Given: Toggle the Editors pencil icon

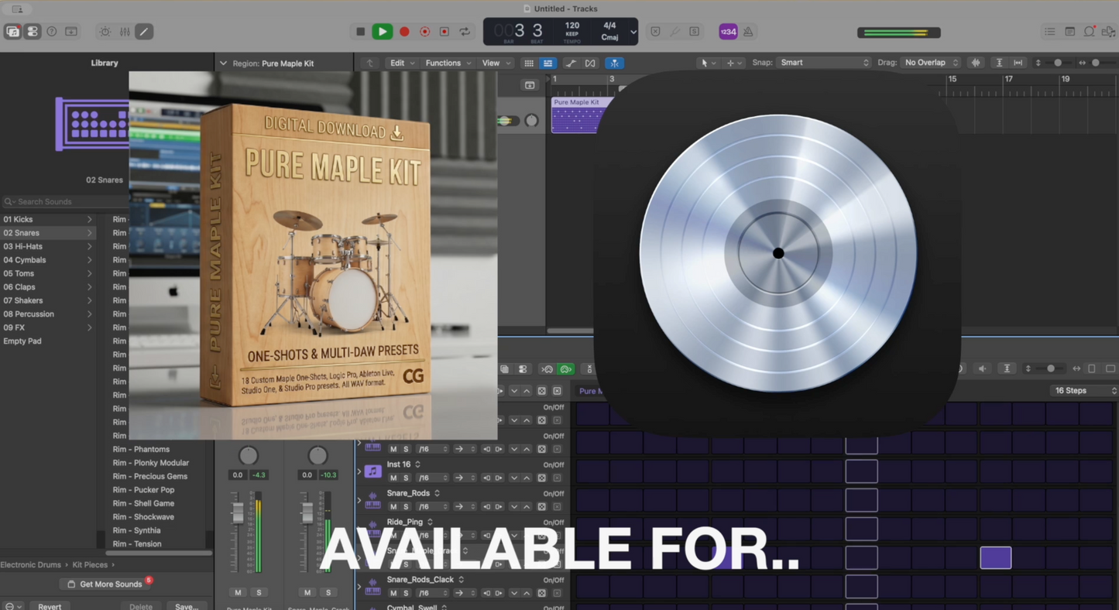Looking at the screenshot, I should (x=144, y=32).
